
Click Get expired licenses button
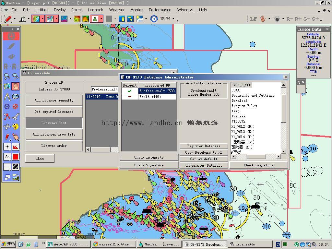(x=54, y=112)
